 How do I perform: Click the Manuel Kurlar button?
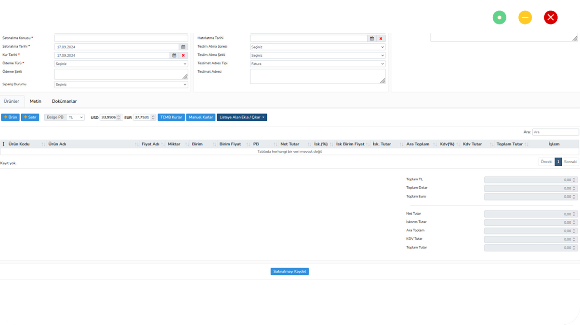click(x=201, y=117)
